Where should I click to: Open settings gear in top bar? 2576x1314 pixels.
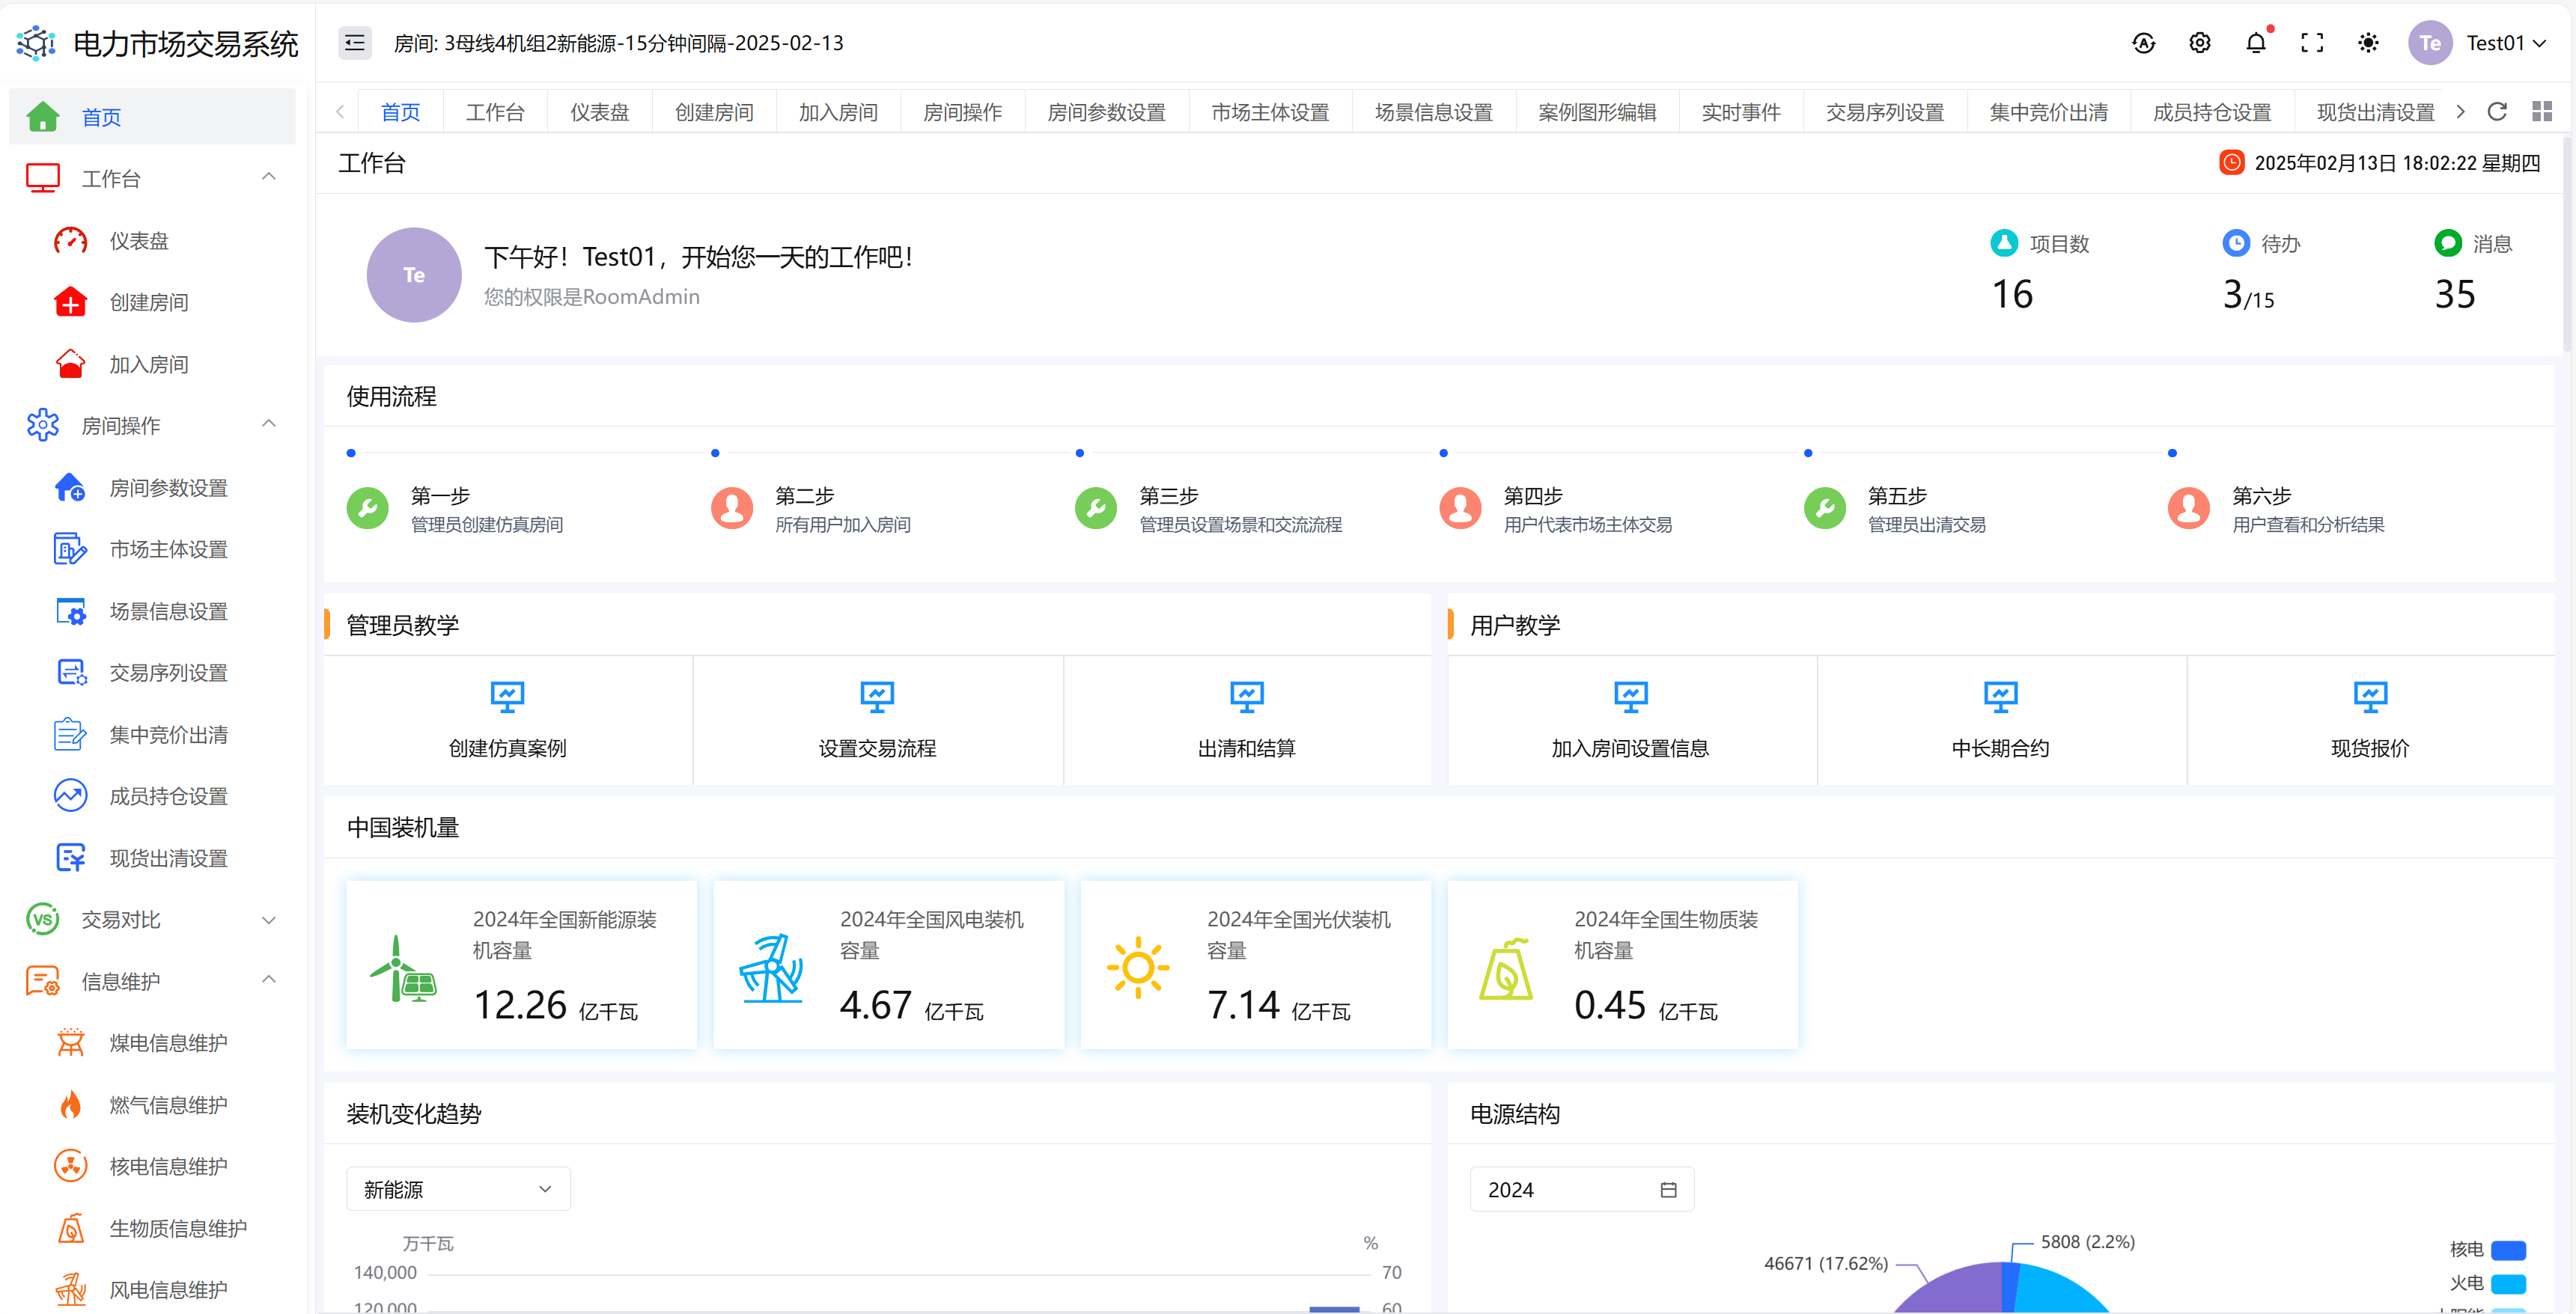(x=2199, y=43)
